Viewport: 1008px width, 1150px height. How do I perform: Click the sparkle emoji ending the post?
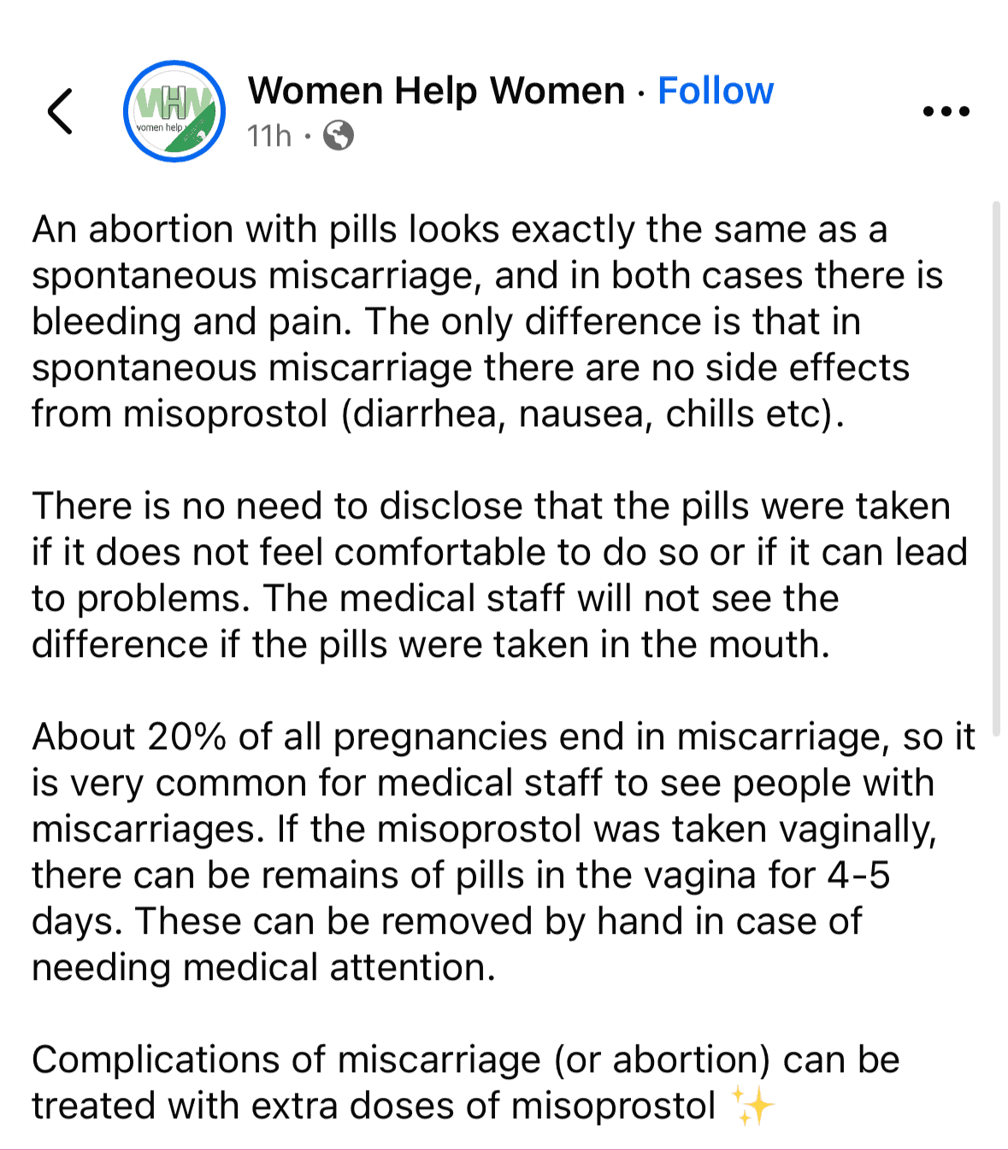pyautogui.click(x=754, y=1106)
